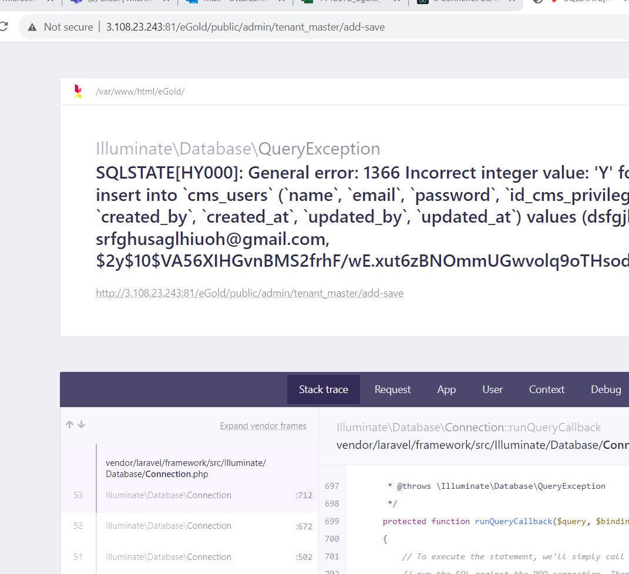
Task: Click the Not secure label in the address bar
Action: pos(69,27)
